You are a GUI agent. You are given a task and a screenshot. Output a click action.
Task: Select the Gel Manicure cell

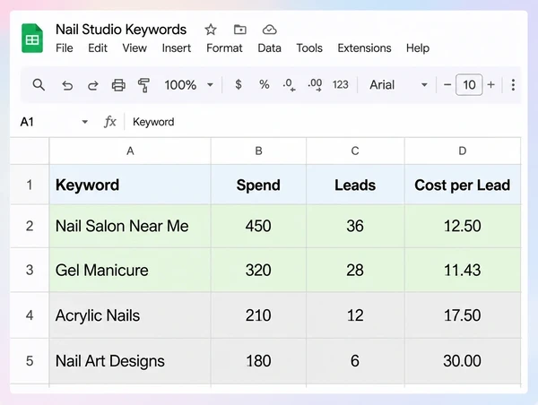tap(130, 271)
